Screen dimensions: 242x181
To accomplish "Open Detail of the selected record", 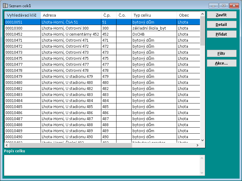I will point(221,25).
